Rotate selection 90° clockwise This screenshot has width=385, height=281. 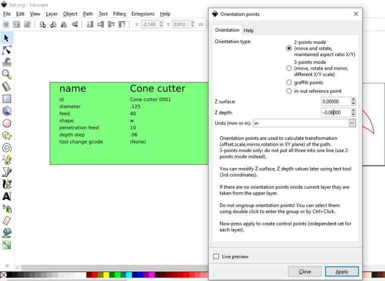[x=53, y=24]
